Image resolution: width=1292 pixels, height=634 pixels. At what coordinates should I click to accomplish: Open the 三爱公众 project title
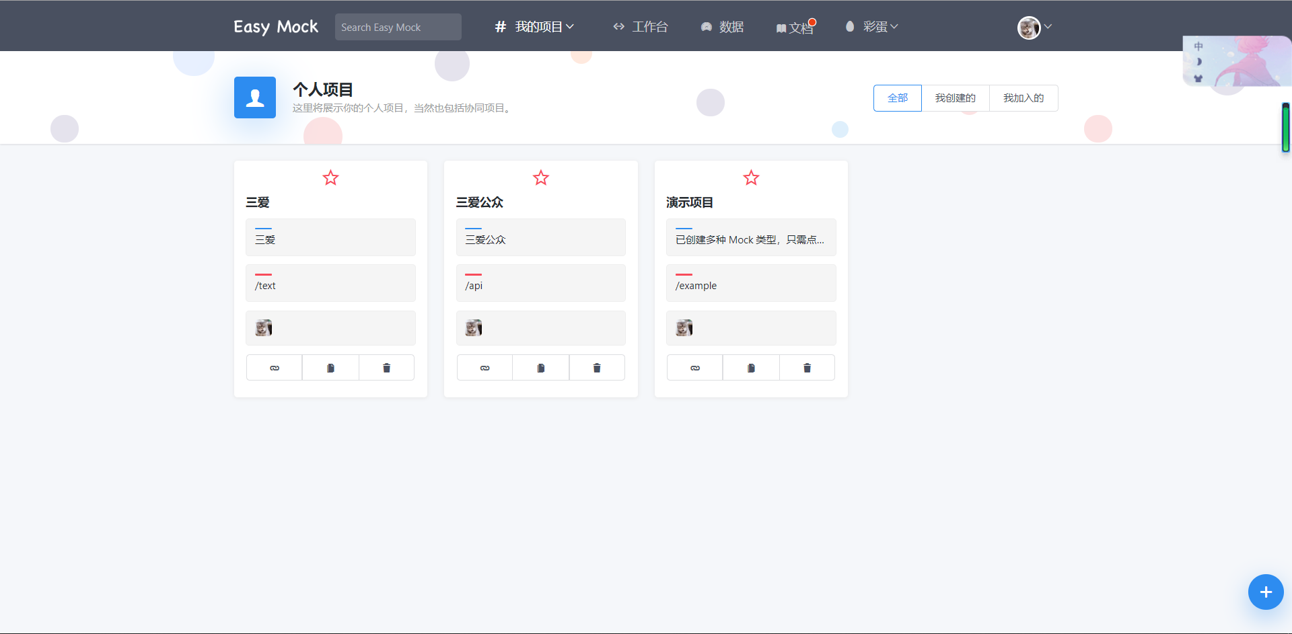(480, 202)
